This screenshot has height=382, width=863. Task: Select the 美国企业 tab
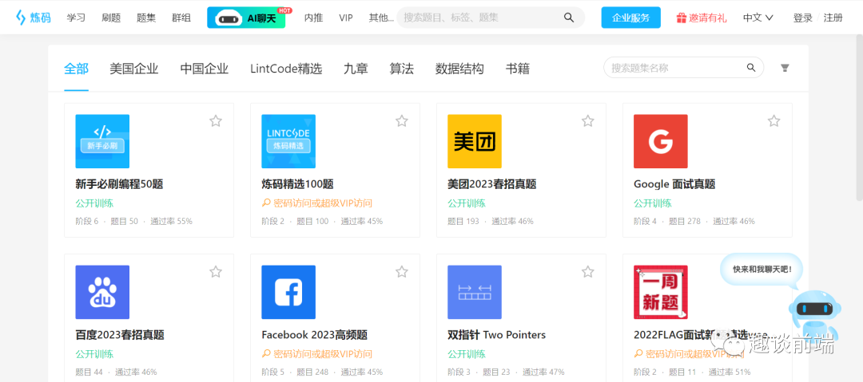tap(133, 69)
